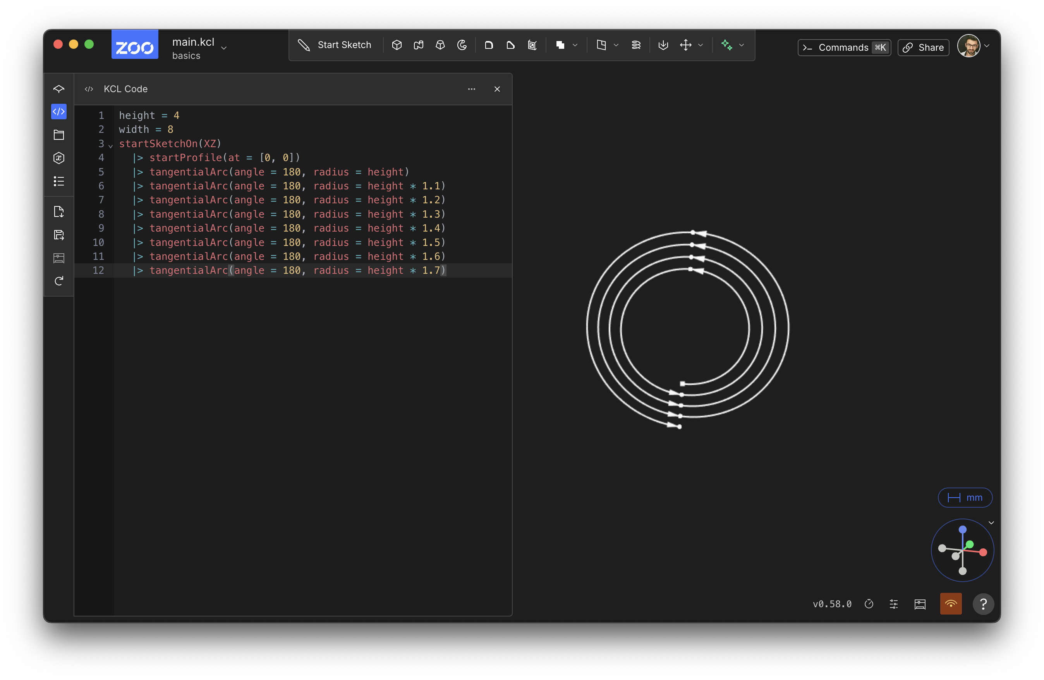Expand the view gizmo options chevron
The height and width of the screenshot is (680, 1044).
point(991,522)
